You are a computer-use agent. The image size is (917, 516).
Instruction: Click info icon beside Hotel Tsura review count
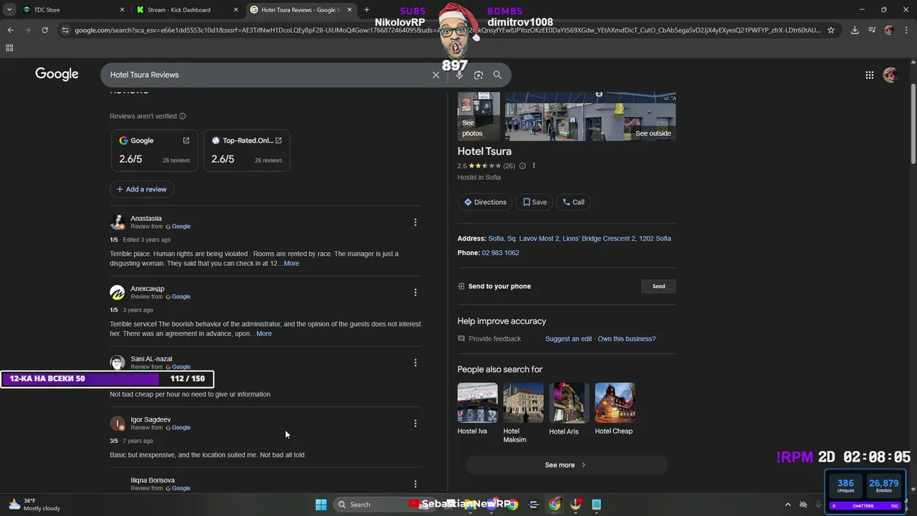[x=522, y=166]
